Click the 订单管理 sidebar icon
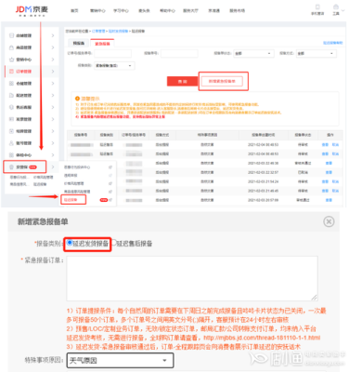The image size is (349, 372). [11, 72]
